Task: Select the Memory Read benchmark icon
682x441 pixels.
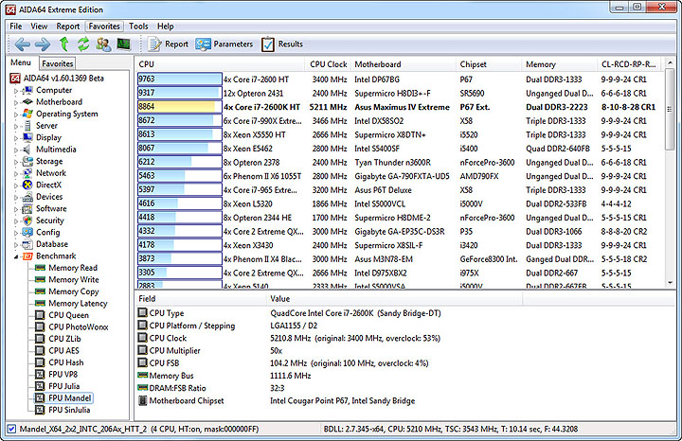Action: [x=40, y=268]
